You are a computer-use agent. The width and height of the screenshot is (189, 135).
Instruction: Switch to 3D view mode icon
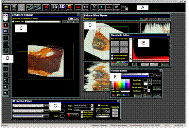(62, 7)
